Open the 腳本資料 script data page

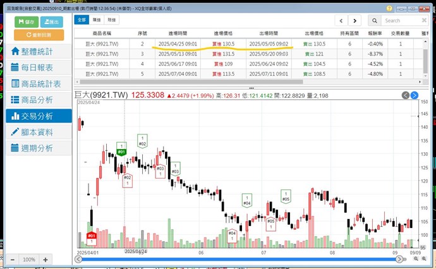pos(39,132)
